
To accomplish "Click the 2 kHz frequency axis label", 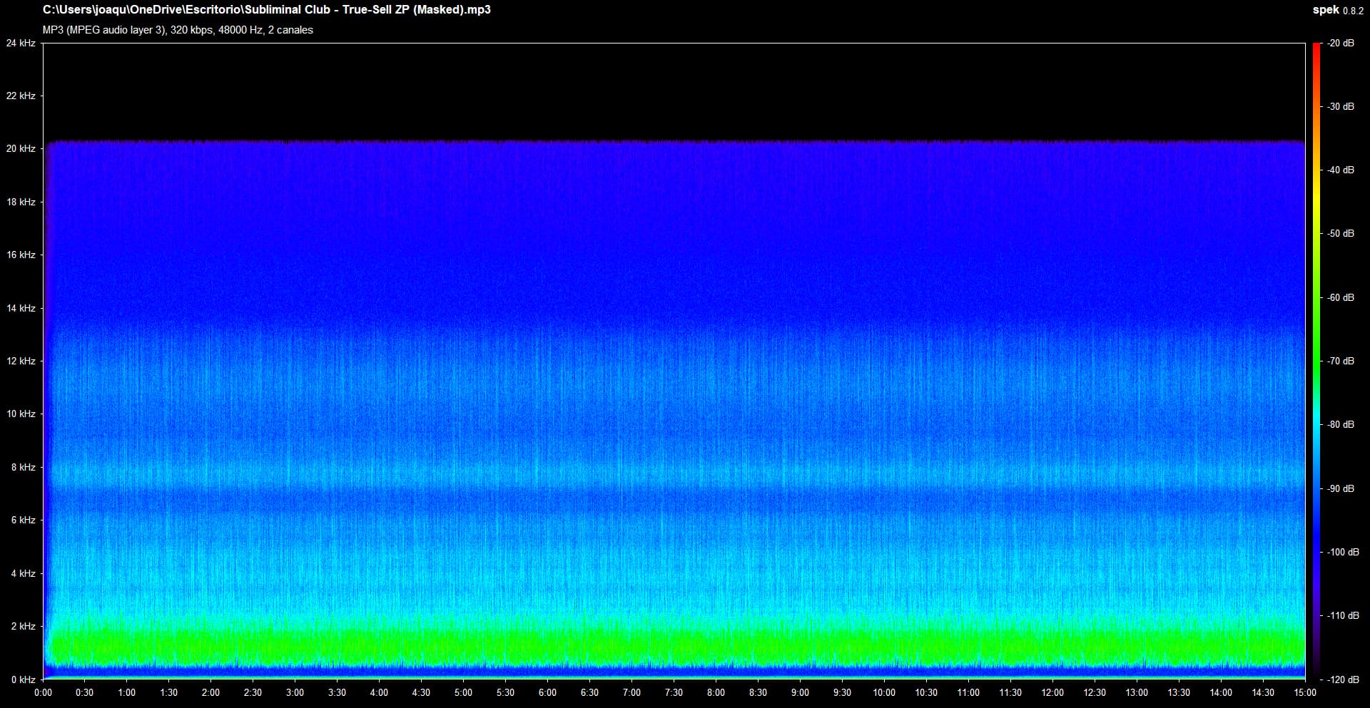I will [23, 626].
